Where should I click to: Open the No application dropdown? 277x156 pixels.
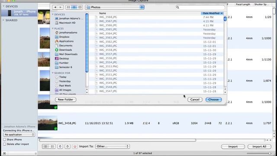click(19, 135)
